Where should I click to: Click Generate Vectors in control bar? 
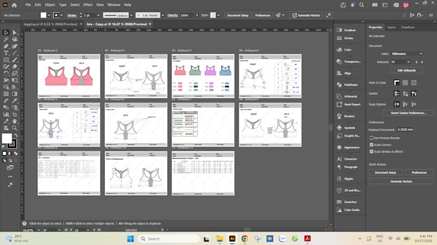(306, 15)
